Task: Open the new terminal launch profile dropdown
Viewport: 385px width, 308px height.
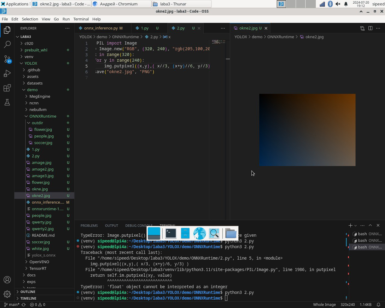Action: tap(356, 225)
